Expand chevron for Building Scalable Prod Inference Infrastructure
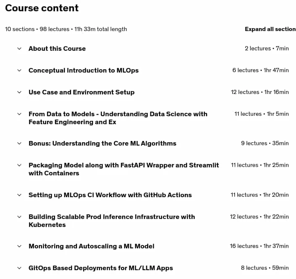 (x=19, y=217)
